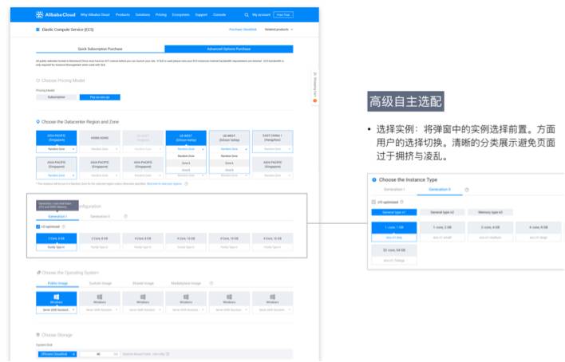
Task: Open the Pricing menu item
Action: (161, 15)
